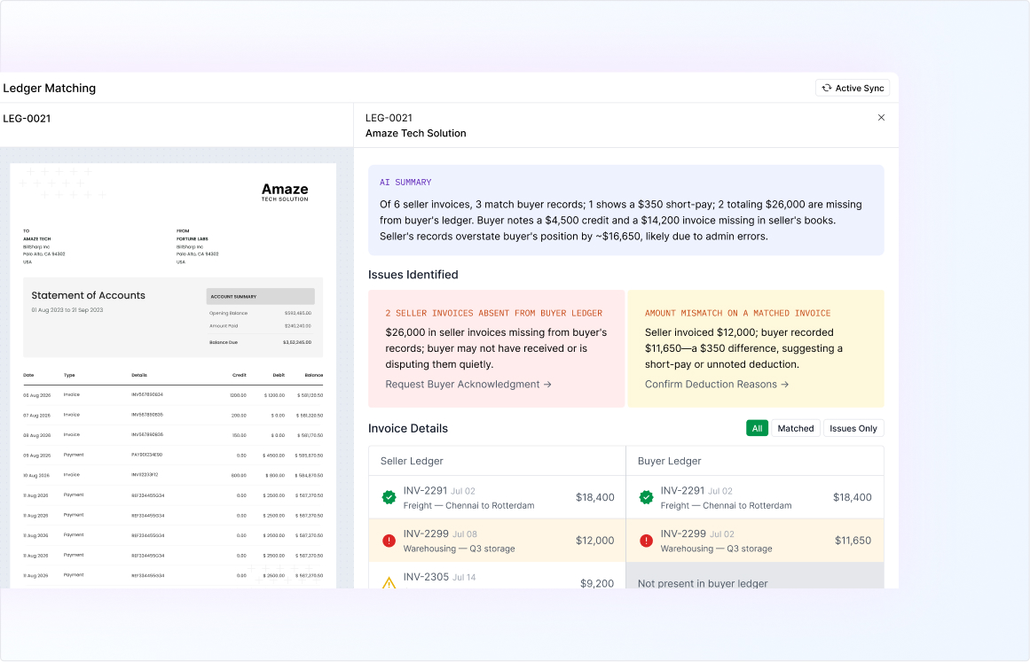
Task: Open the amount mismatch issue card
Action: tap(755, 348)
